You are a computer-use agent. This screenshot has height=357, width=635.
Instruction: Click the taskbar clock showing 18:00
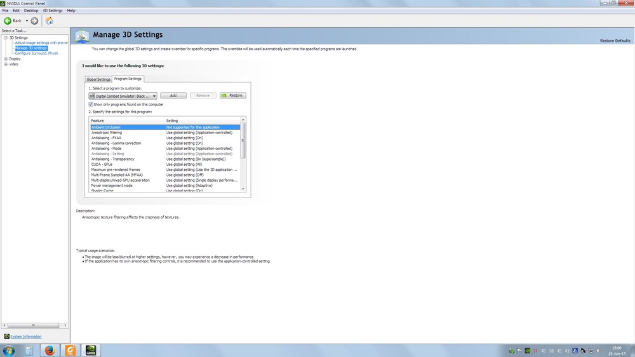(617, 351)
